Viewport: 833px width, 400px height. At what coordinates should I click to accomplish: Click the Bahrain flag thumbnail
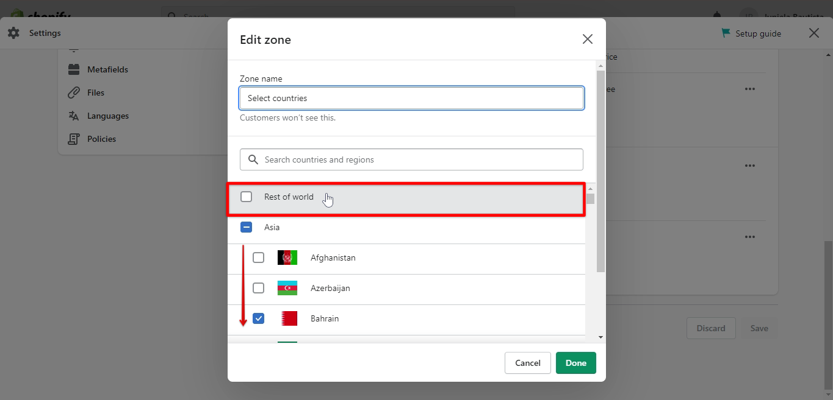[287, 318]
